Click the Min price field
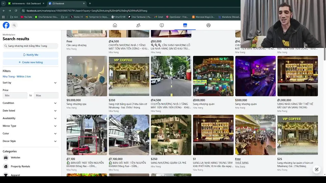This screenshot has width=326, height=183. click(15, 95)
